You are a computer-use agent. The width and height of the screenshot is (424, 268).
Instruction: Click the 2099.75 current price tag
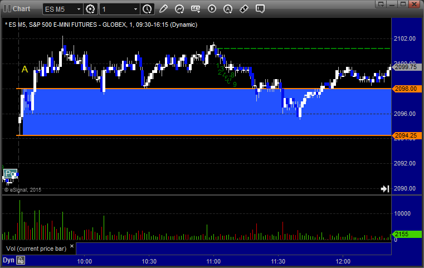tap(407, 67)
